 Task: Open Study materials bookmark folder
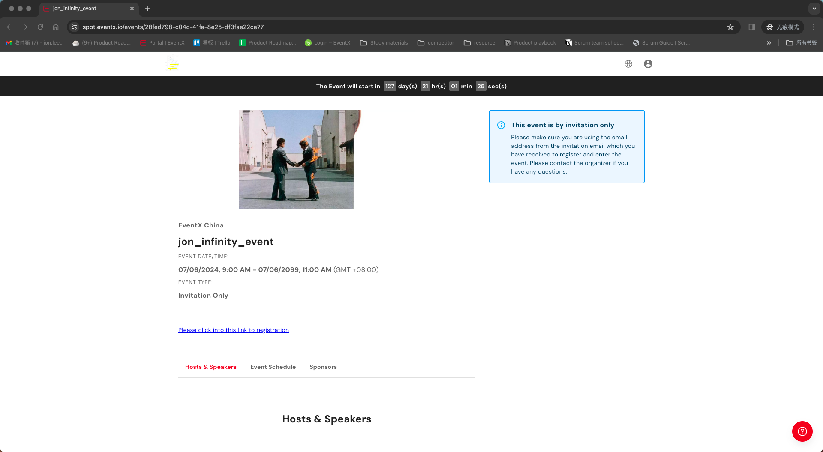pos(384,43)
